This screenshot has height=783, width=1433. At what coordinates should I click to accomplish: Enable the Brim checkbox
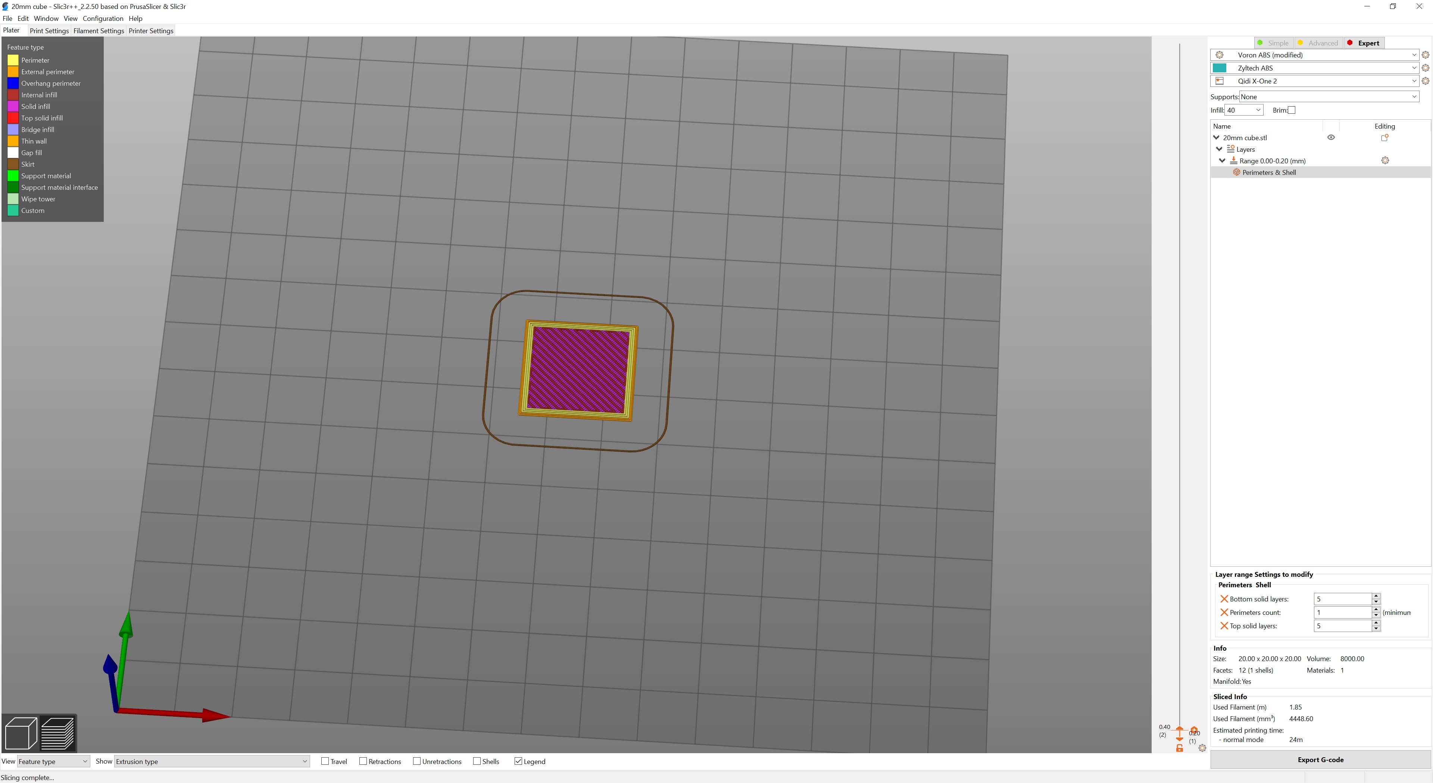pyautogui.click(x=1292, y=110)
